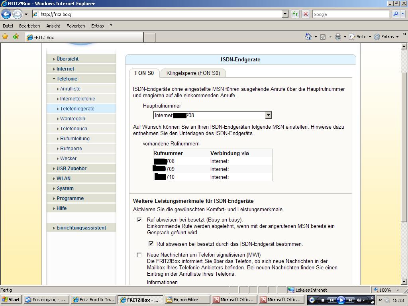Click the Print icon in toolbar

pos(338,37)
